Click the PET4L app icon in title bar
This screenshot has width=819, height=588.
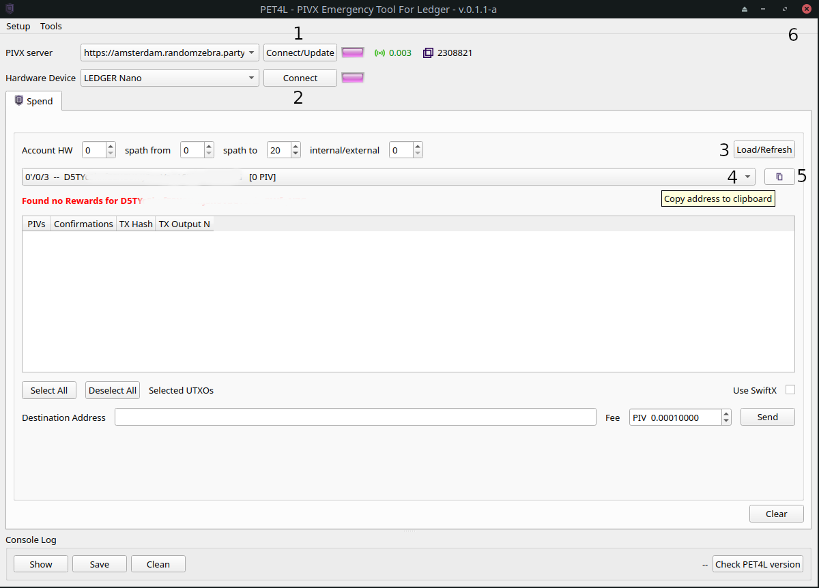[9, 8]
